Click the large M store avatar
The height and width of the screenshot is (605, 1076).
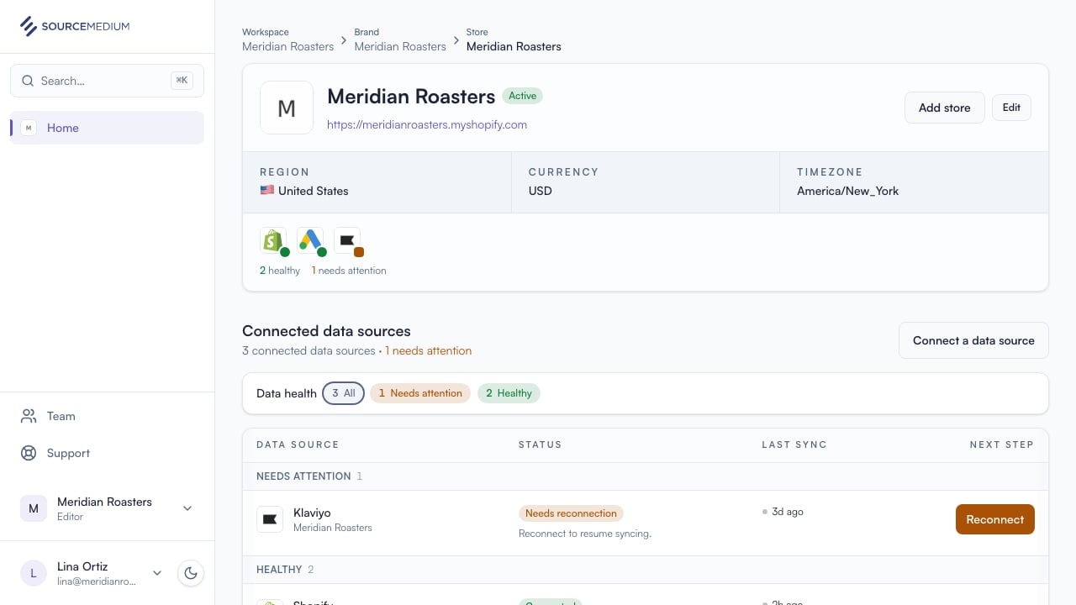tap(287, 108)
